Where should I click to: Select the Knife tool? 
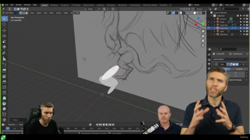pyautogui.click(x=4, y=93)
